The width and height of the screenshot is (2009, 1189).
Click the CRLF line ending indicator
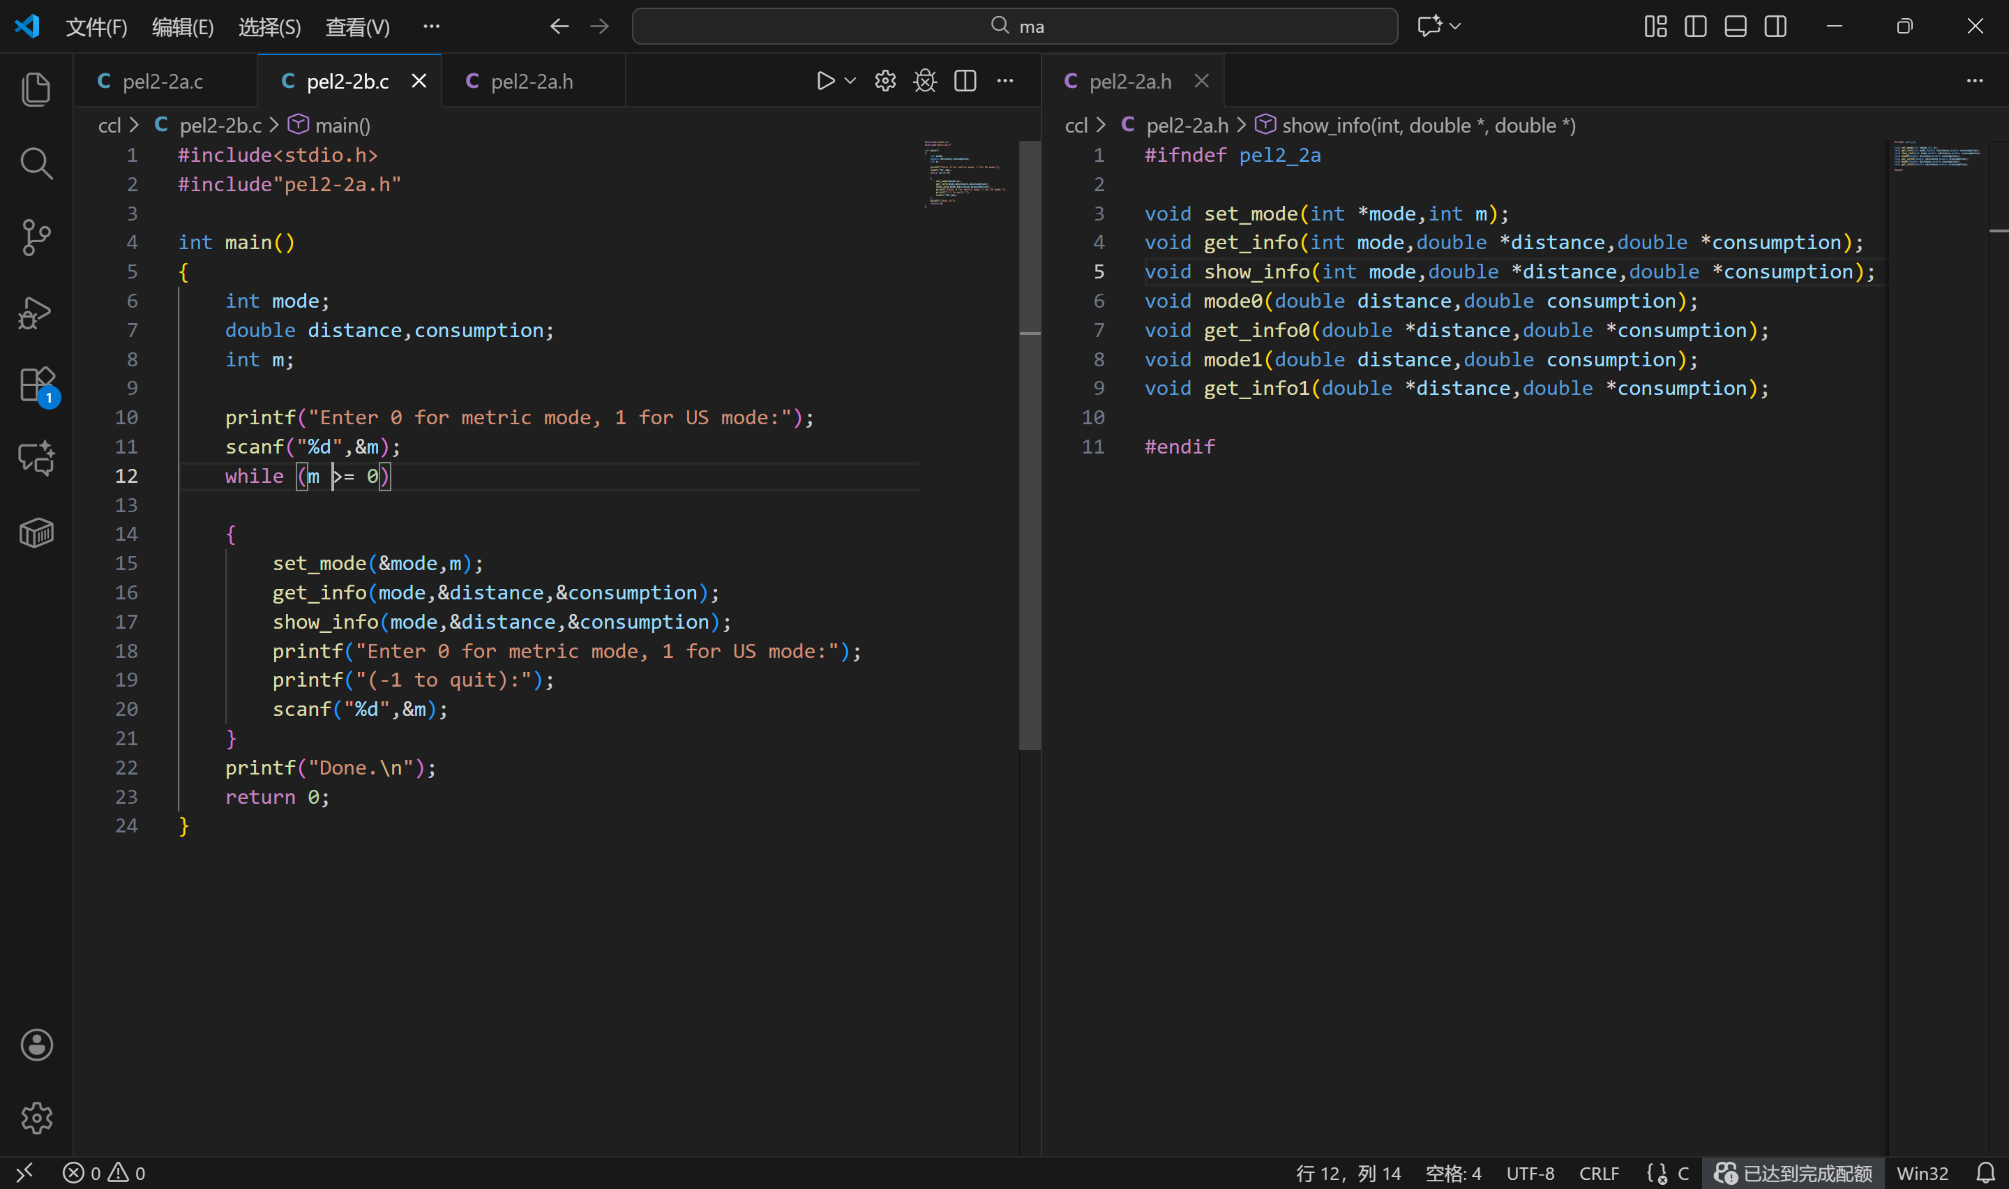[x=1598, y=1173]
